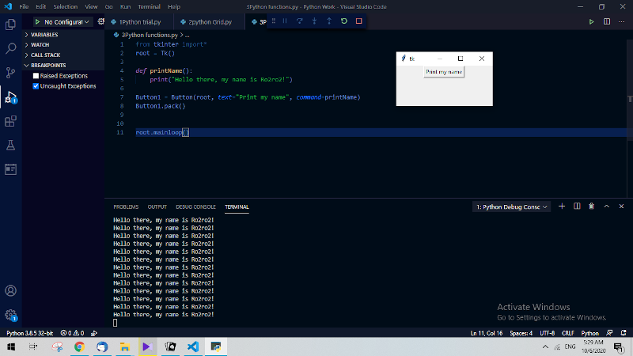Click Step Out in debug toolbar
The height and width of the screenshot is (356, 633).
(329, 21)
